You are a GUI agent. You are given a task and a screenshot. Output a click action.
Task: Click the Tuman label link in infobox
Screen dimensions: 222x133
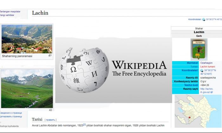(194, 66)
